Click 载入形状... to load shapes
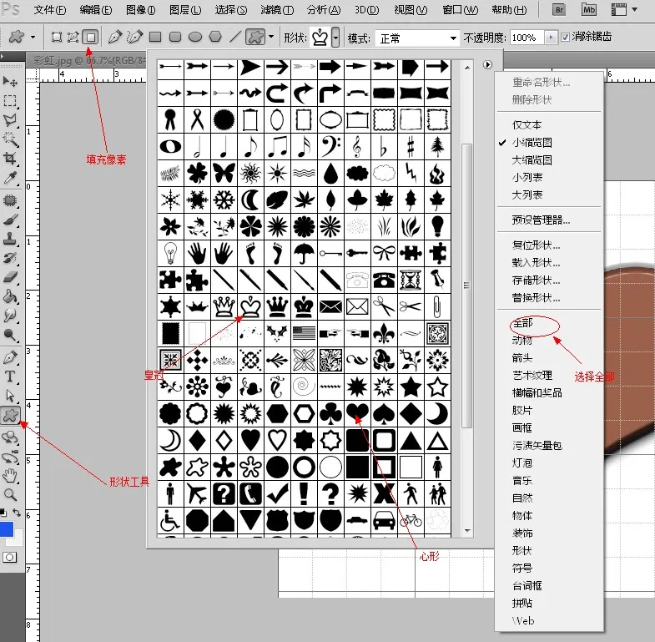This screenshot has height=642, width=655. pos(536,263)
